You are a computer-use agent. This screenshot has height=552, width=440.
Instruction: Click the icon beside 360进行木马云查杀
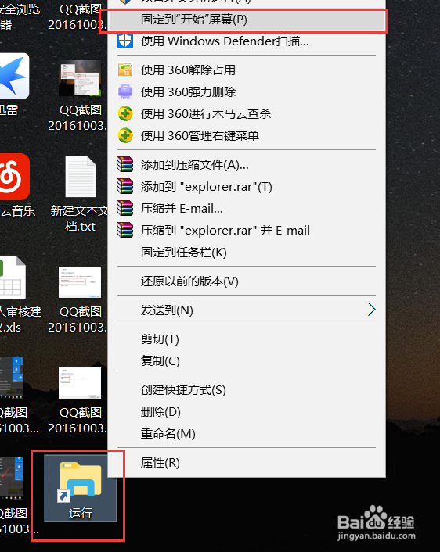point(125,113)
